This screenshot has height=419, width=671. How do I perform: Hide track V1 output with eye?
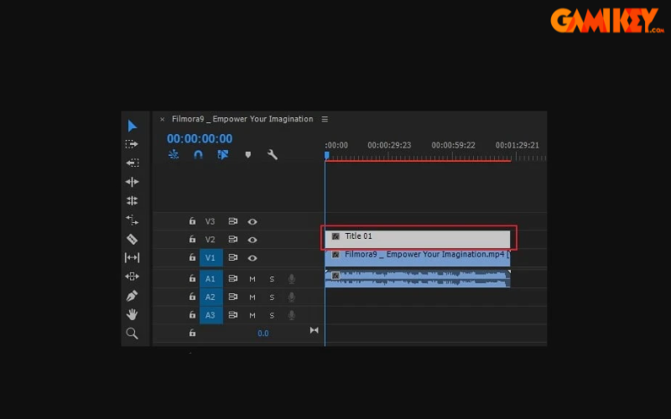coord(252,258)
